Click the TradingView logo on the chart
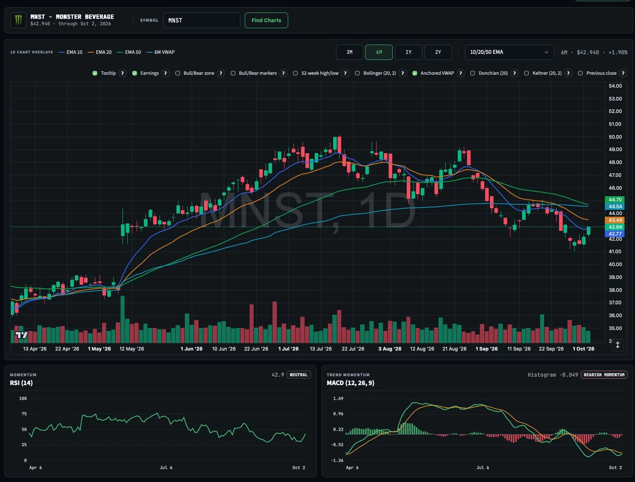The image size is (635, 482). coord(22,335)
